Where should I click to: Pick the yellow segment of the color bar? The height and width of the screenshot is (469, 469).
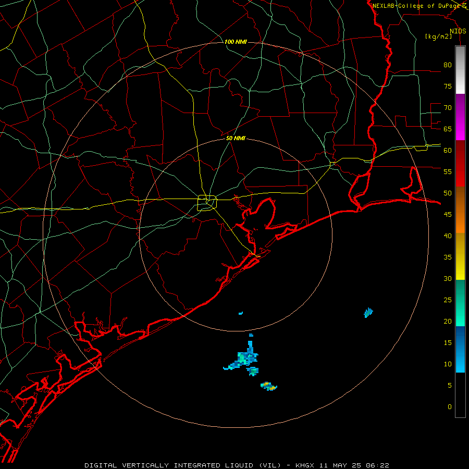tap(460, 256)
